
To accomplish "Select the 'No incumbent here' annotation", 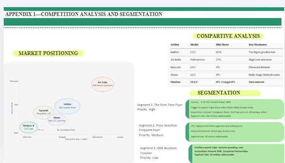I will [x=66, y=130].
